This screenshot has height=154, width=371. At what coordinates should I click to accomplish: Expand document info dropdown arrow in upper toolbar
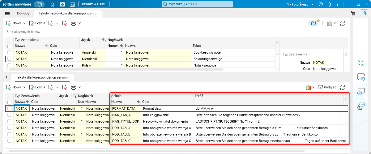[57, 23]
